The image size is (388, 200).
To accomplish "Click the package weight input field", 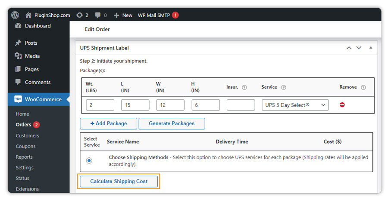I will coord(100,105).
